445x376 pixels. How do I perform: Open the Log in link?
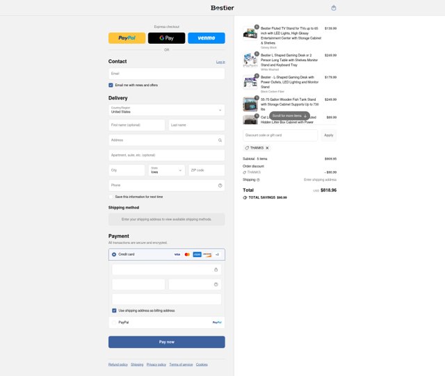click(x=220, y=62)
